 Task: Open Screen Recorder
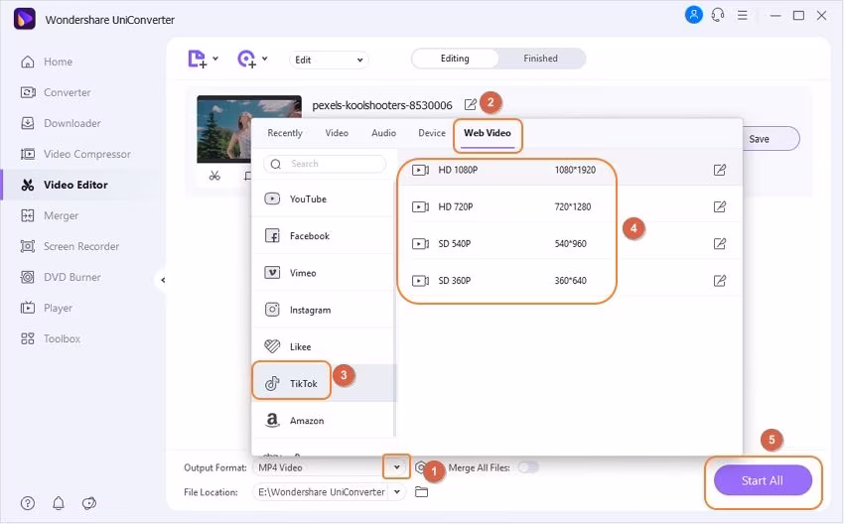click(70, 246)
